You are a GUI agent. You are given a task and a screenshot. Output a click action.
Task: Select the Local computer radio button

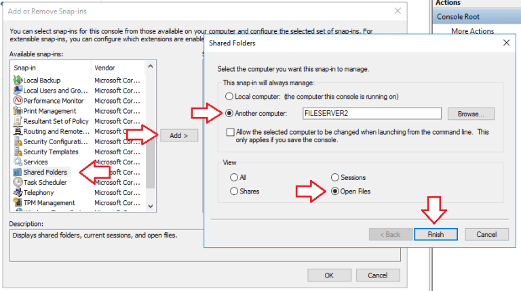point(231,97)
